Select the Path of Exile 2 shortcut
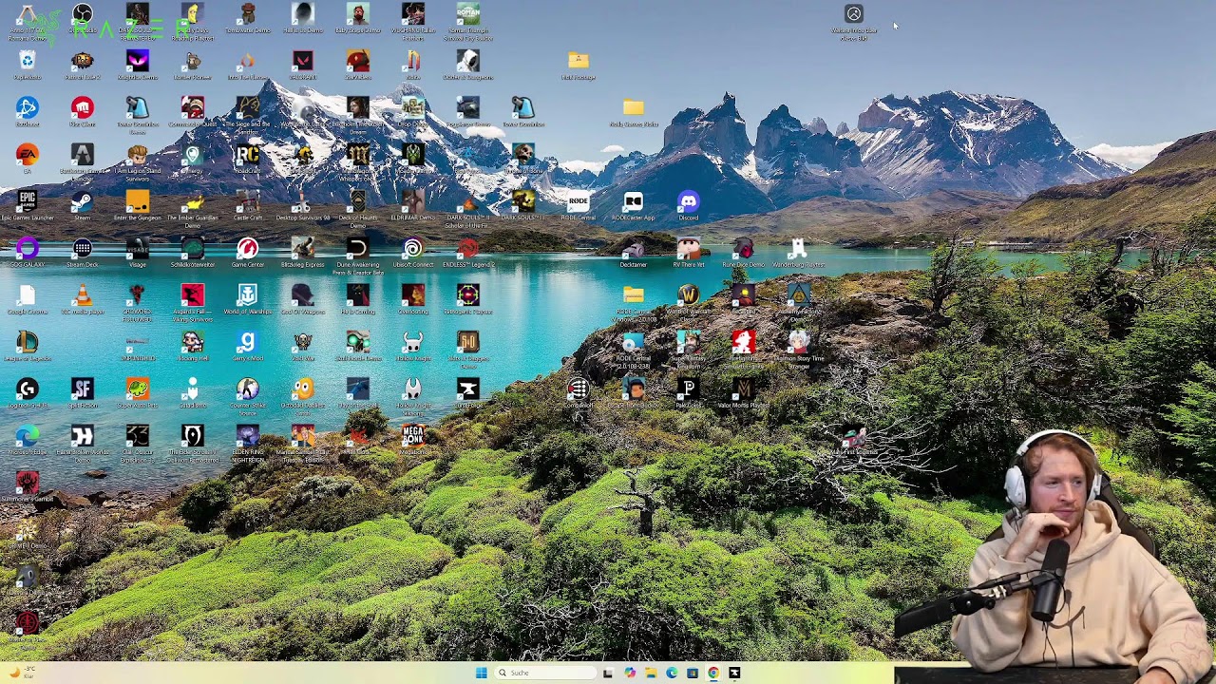1216x684 pixels. pyautogui.click(x=83, y=61)
